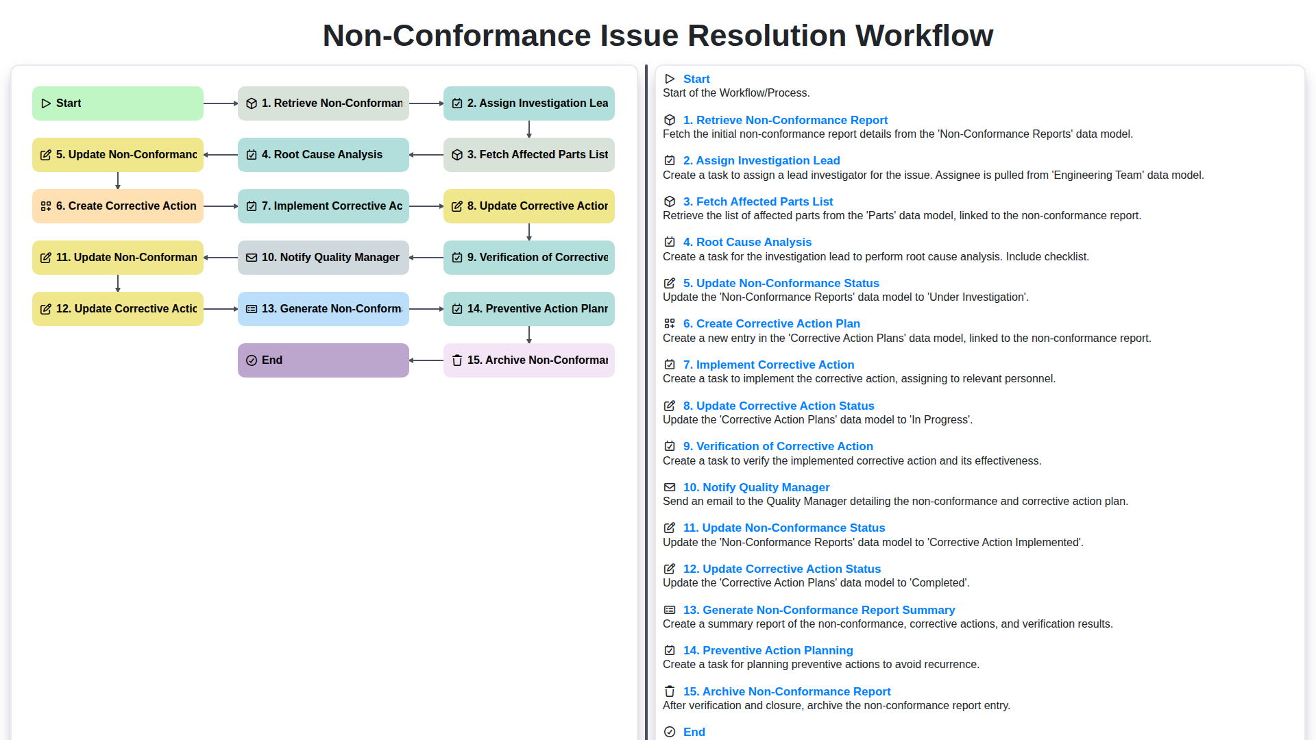Click the workflow title heading
Image resolution: width=1316 pixels, height=740 pixels.
(657, 36)
